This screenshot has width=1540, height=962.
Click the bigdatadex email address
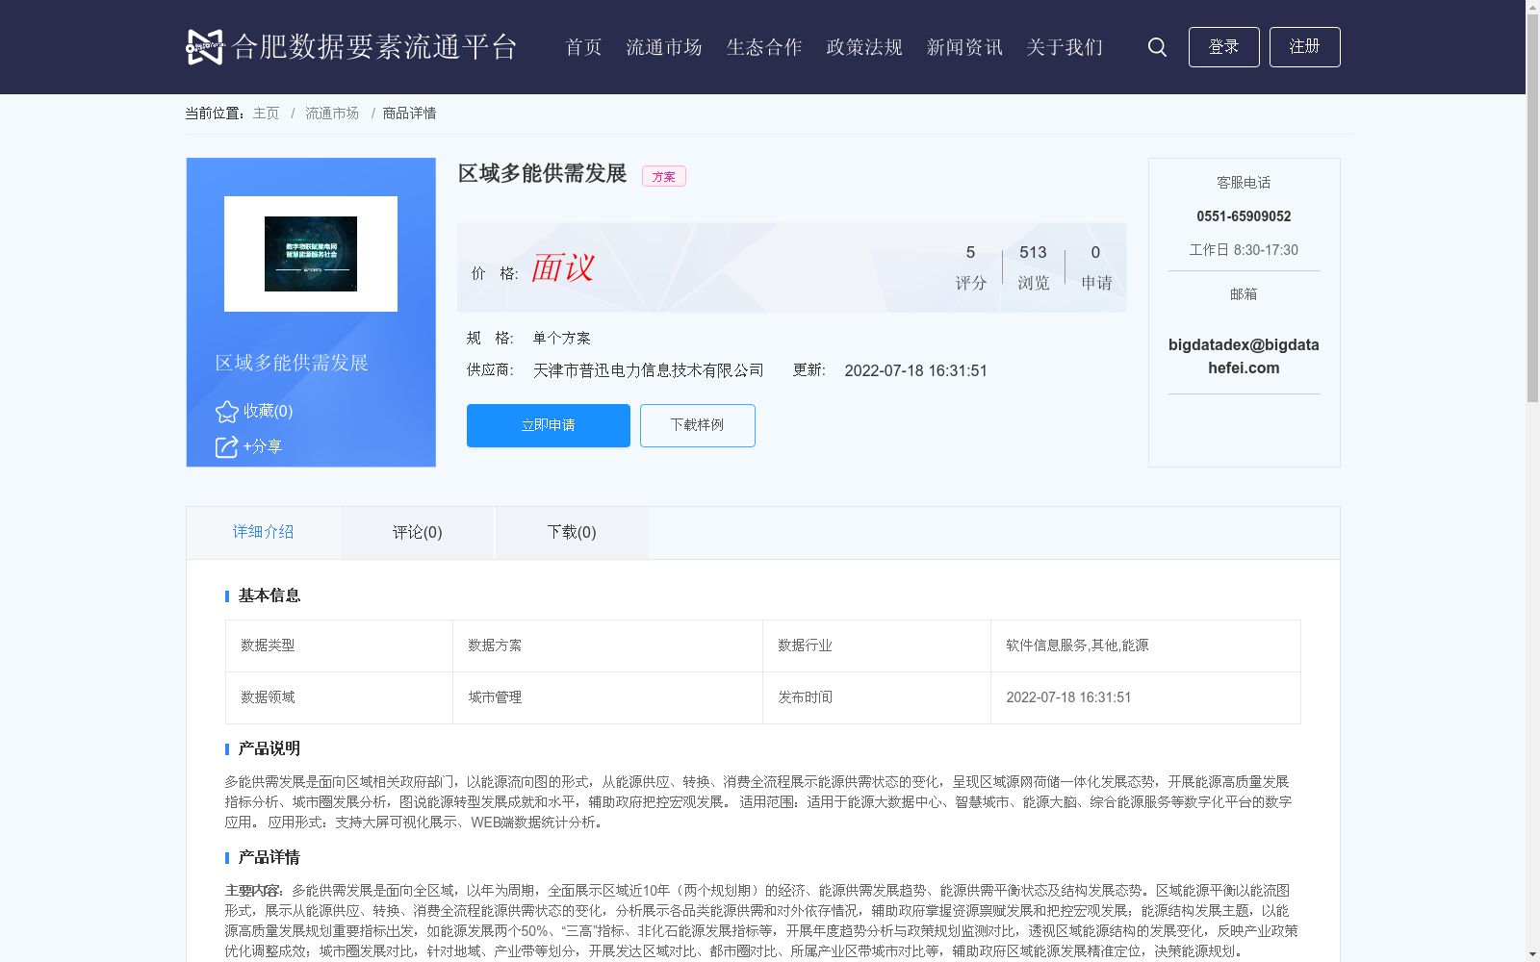point(1244,356)
